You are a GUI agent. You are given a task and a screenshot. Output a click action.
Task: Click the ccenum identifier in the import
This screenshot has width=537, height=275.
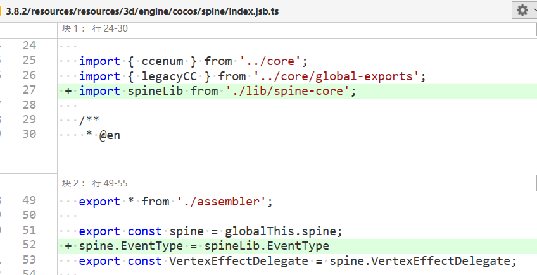point(163,61)
